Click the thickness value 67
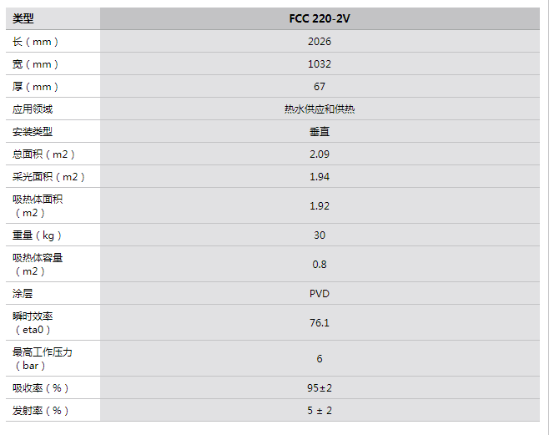 319,87
